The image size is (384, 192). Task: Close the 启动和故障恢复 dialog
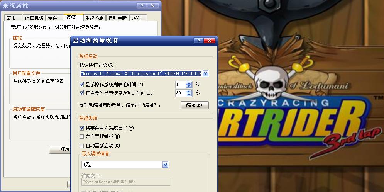pos(210,41)
